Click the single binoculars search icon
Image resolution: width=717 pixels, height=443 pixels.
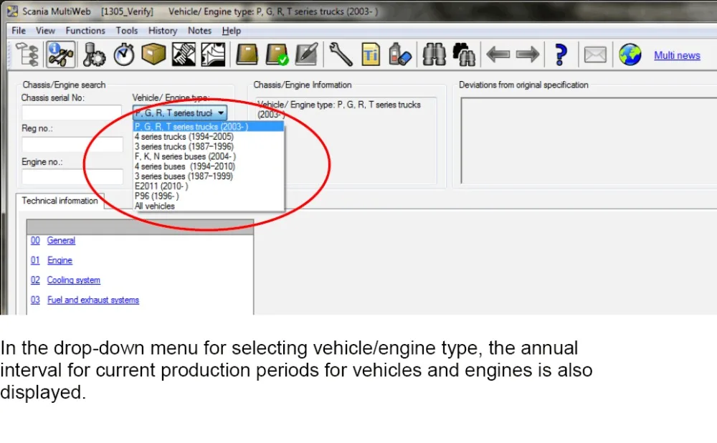pos(434,55)
